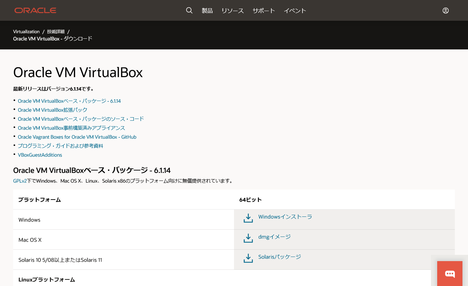Click the 技術詳細 breadcrumb link
This screenshot has width=468, height=286.
point(55,31)
